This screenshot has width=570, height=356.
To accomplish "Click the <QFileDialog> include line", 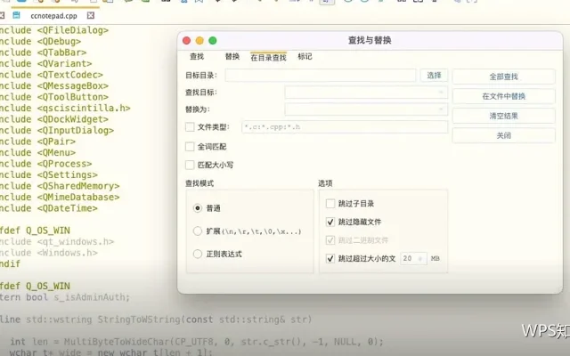I will pos(54,30).
